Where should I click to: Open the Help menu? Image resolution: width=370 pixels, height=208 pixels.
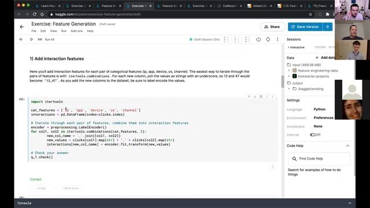90,31
